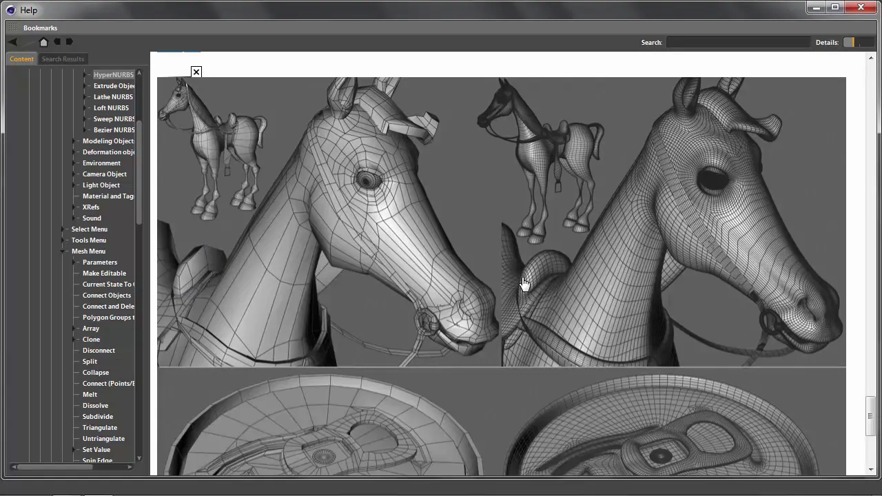Open the Light Object topic
Image resolution: width=882 pixels, height=496 pixels.
coord(101,185)
